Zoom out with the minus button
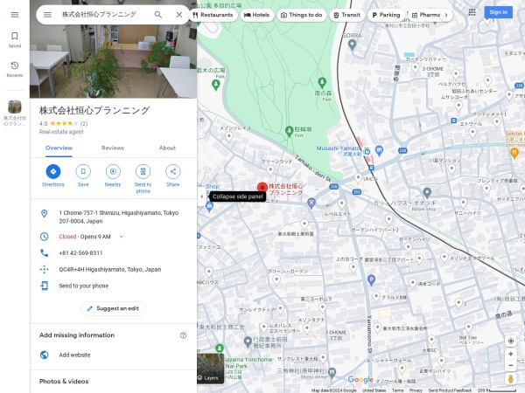Viewport: 525px width, 393px height. click(x=511, y=365)
